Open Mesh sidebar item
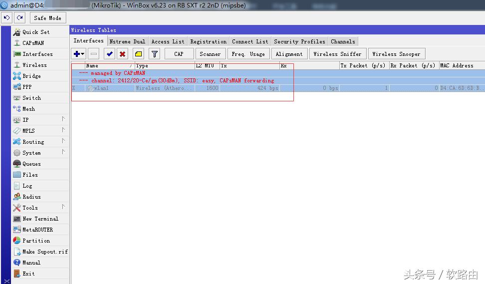Screen dimensions: 485x284 point(40,109)
